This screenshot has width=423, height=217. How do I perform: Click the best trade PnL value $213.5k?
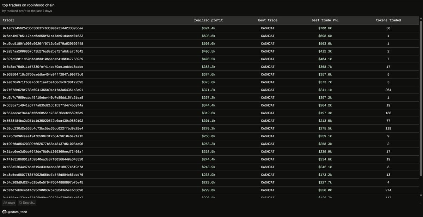(x=325, y=121)
